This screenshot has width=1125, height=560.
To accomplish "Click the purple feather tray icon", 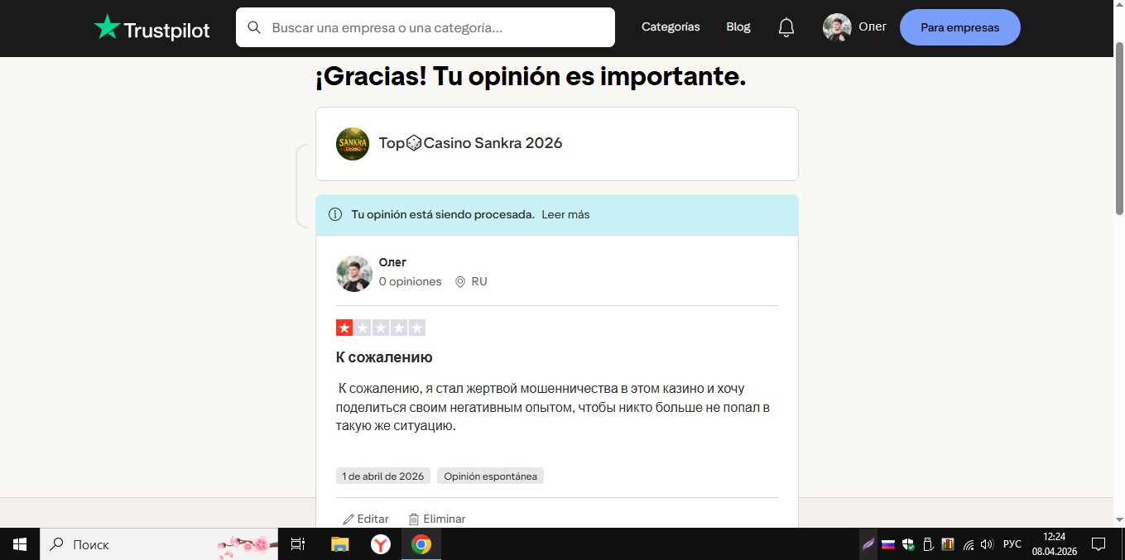I will (x=868, y=544).
